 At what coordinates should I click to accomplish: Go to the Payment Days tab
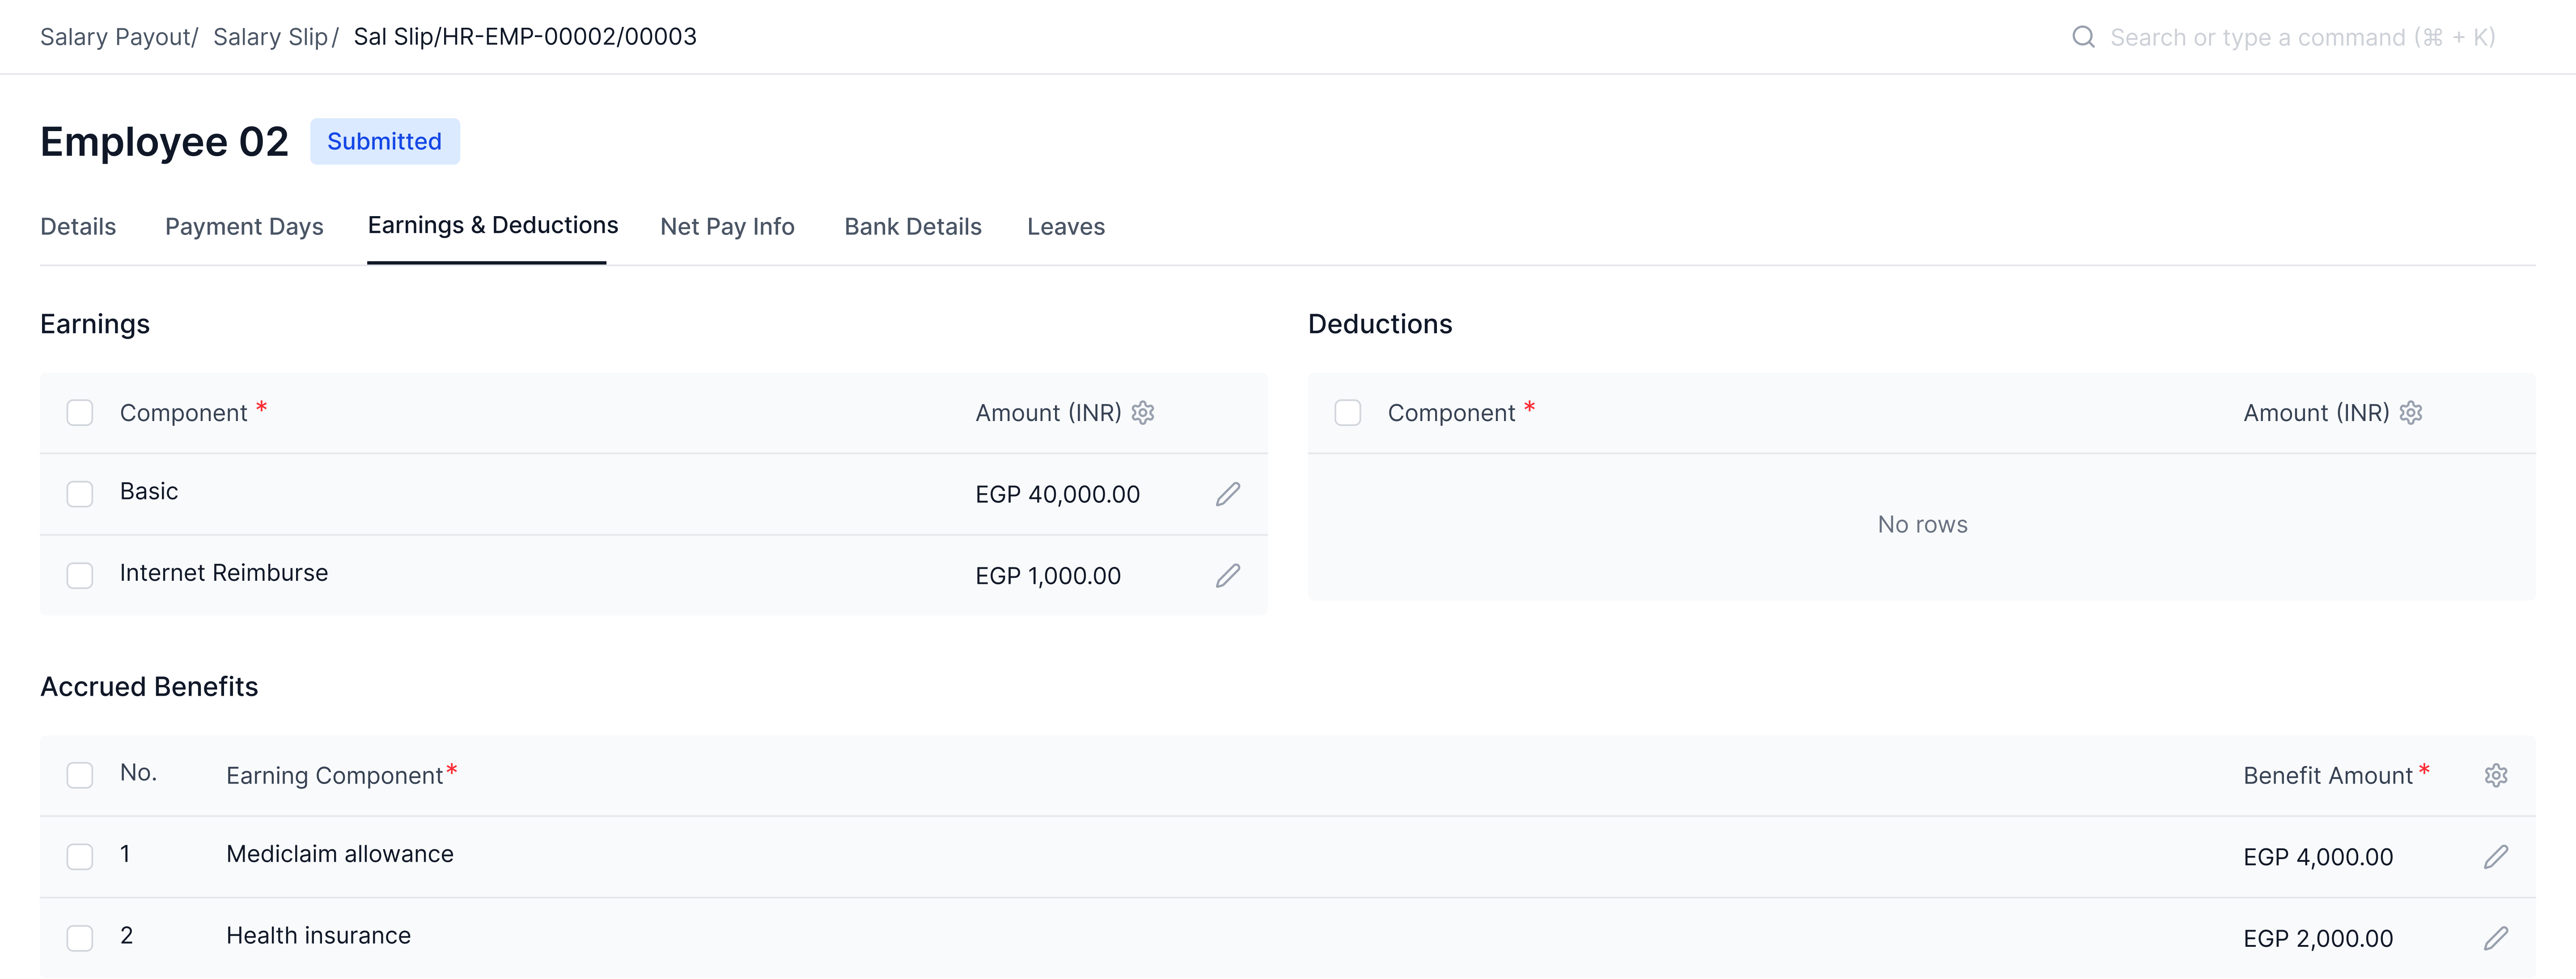[x=244, y=227]
